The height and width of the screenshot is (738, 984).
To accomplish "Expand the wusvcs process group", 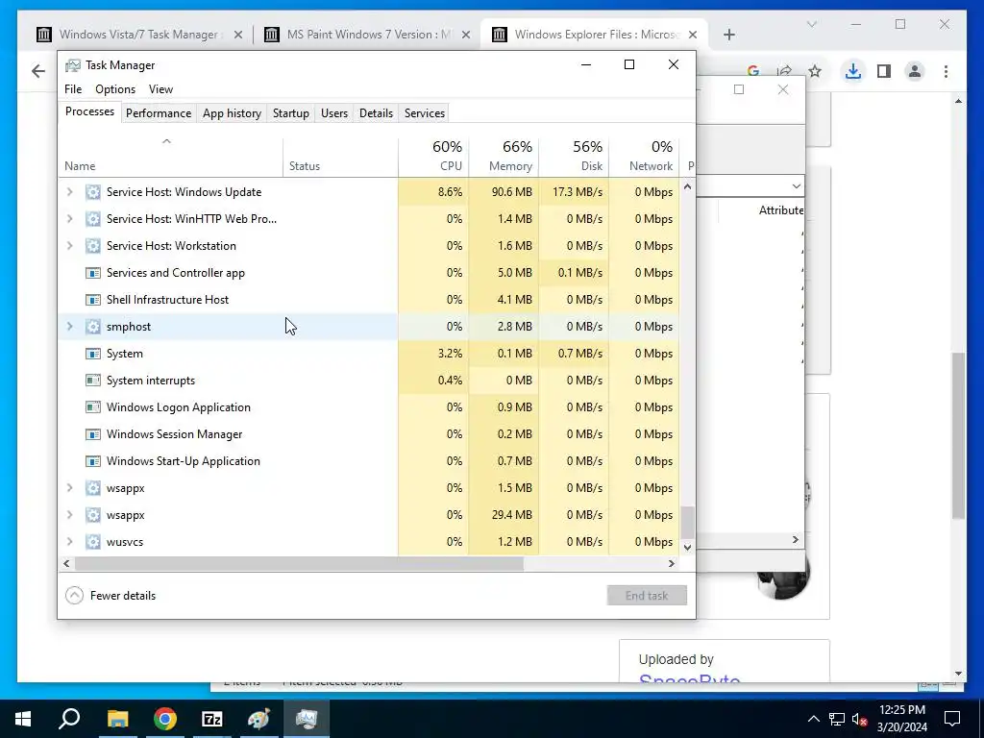I will [69, 542].
